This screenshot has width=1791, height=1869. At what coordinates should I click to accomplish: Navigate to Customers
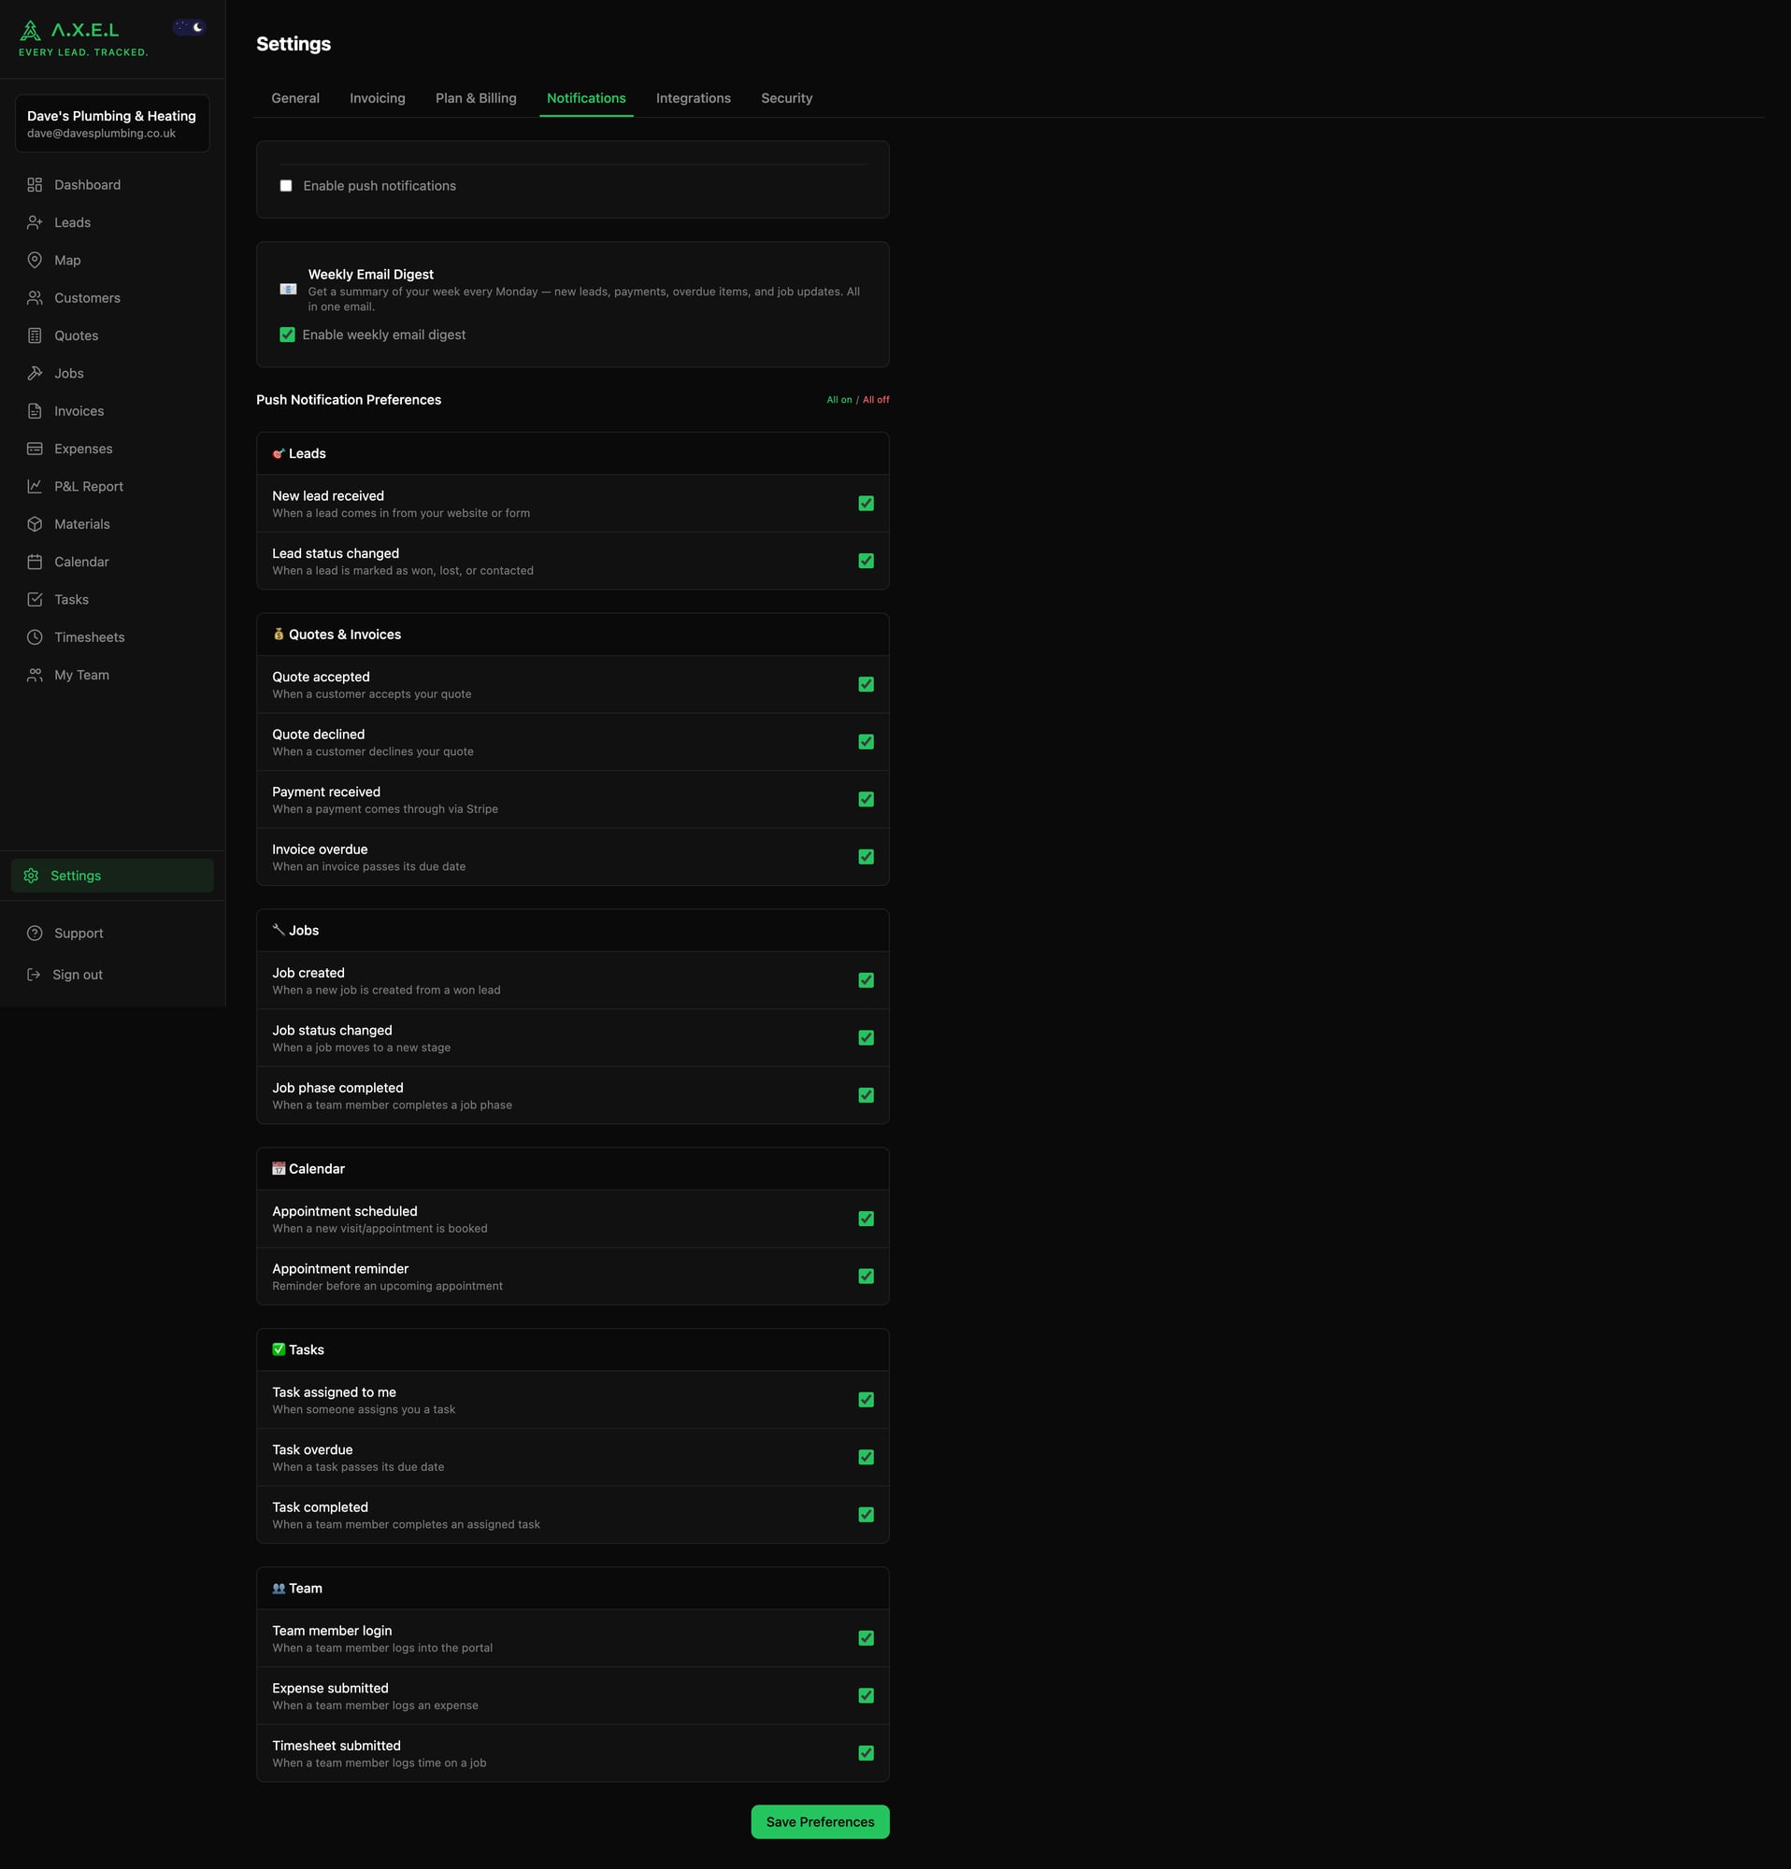coord(87,296)
